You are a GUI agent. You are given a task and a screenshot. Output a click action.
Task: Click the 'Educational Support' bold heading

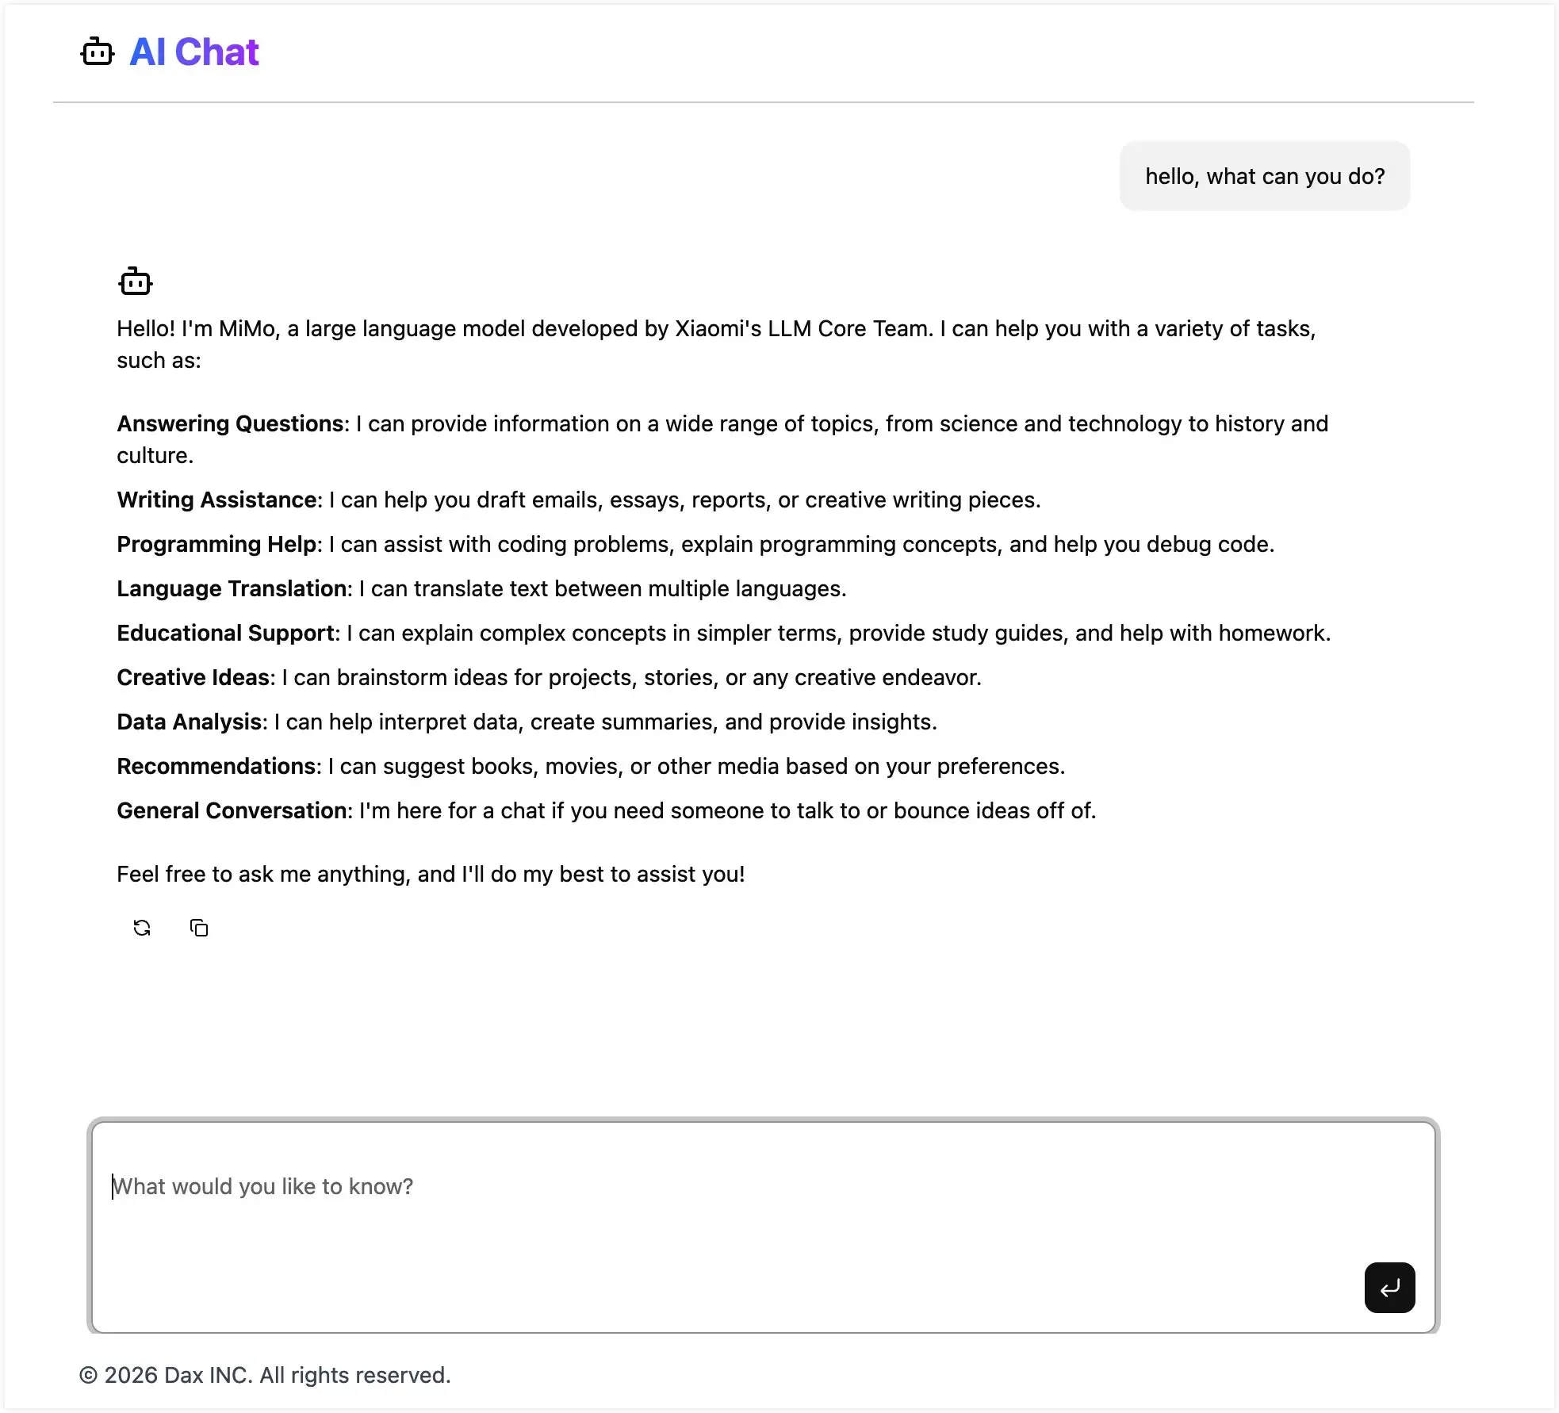(225, 633)
